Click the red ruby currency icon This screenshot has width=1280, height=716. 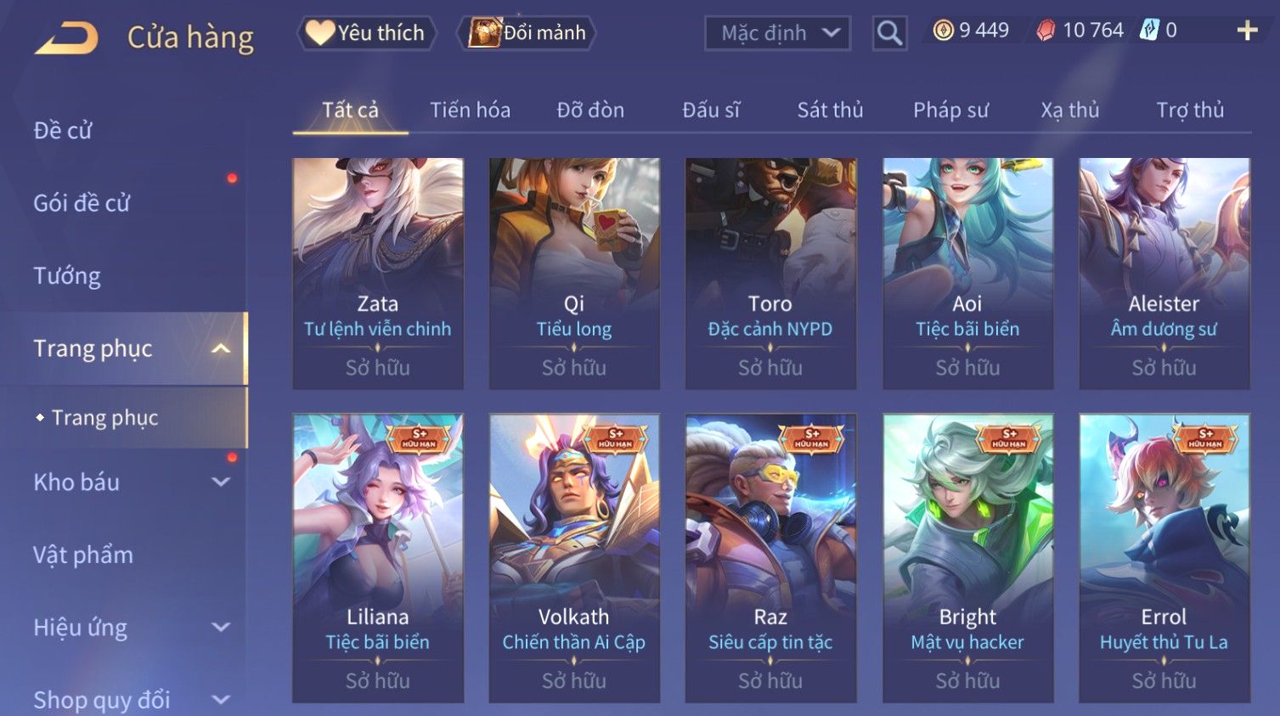pos(1046,31)
